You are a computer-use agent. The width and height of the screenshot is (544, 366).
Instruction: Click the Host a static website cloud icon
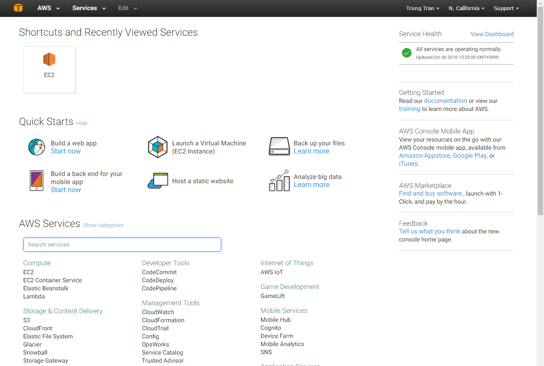158,181
